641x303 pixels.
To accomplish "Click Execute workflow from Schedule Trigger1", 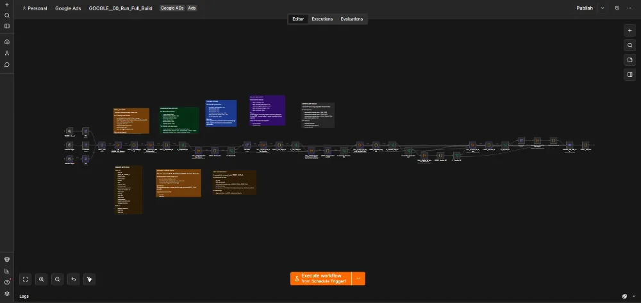I will [x=320, y=279].
